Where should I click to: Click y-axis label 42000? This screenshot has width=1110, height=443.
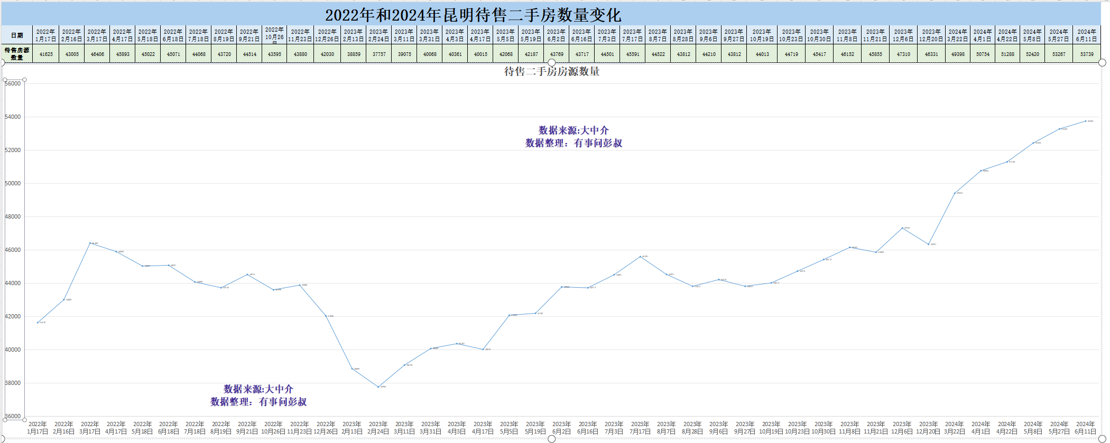point(13,316)
